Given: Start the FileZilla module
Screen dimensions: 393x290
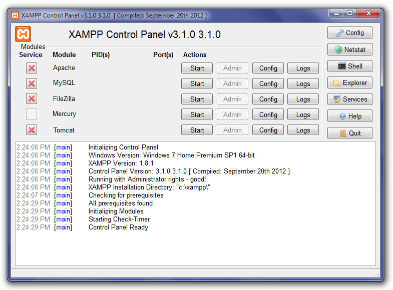Looking at the screenshot, I should pyautogui.click(x=197, y=99).
